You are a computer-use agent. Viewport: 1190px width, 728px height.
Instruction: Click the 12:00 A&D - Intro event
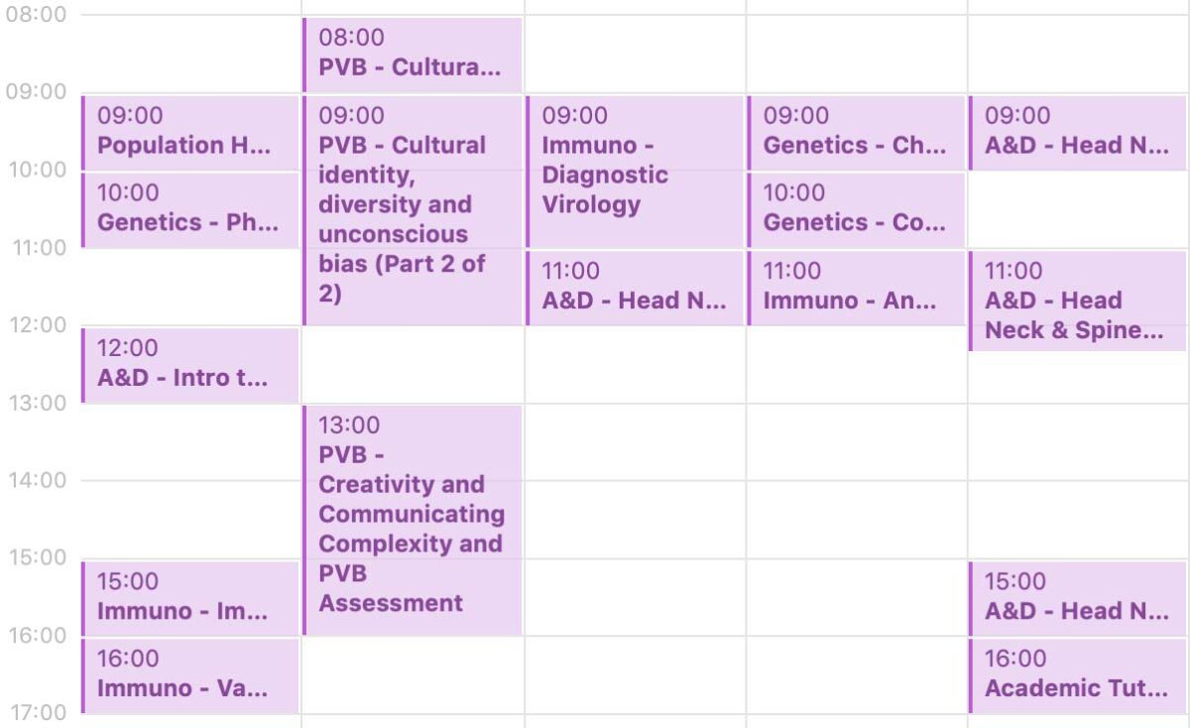(189, 365)
